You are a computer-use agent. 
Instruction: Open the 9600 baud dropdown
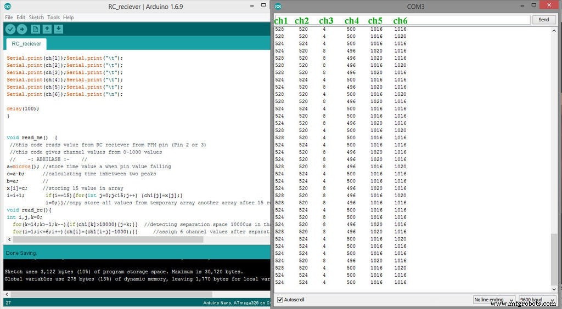(537, 300)
